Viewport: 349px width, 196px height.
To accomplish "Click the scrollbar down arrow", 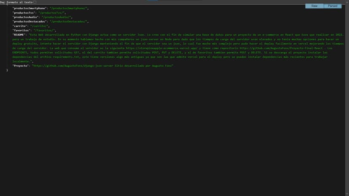I will (347, 194).
